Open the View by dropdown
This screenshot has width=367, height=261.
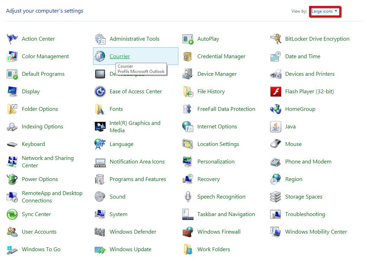[324, 11]
